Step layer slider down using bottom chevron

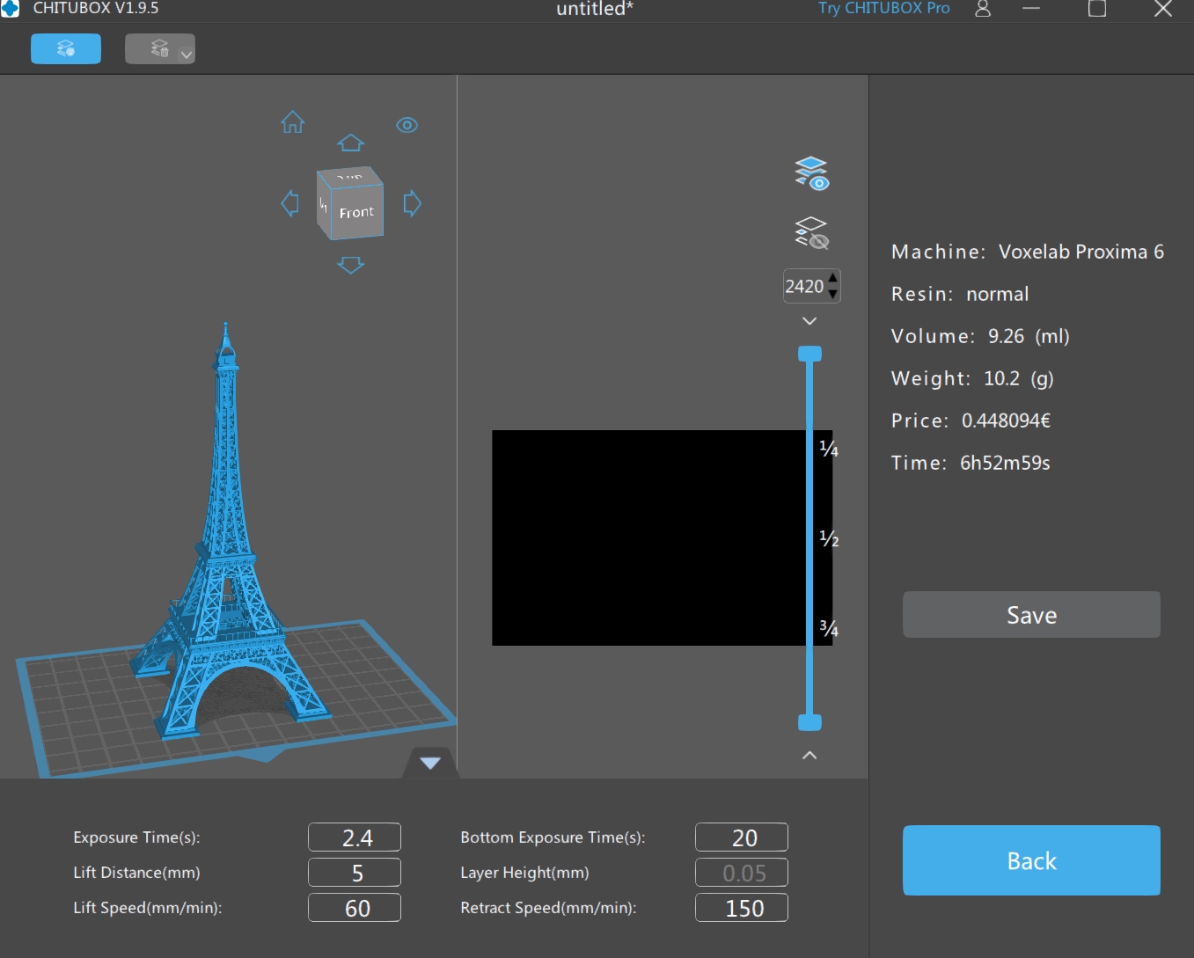pos(809,755)
